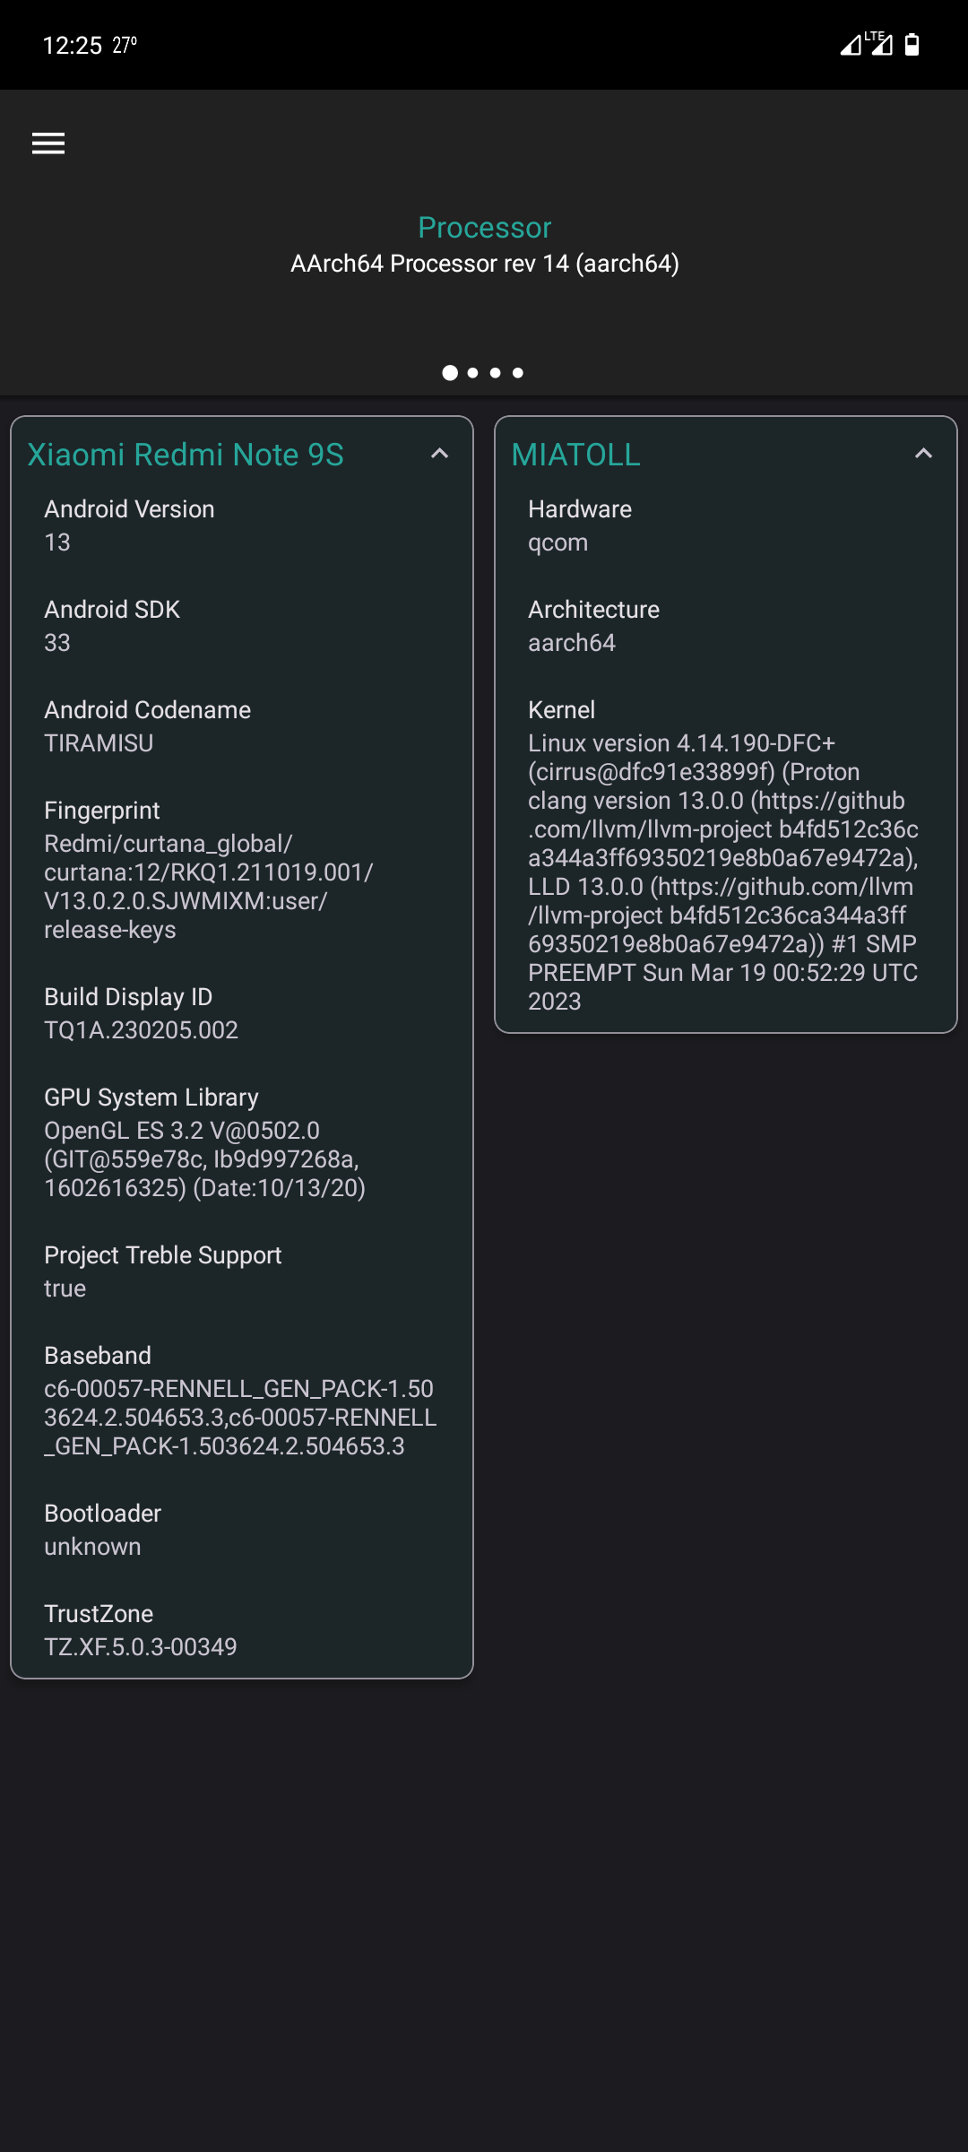This screenshot has width=968, height=2152.
Task: Tap the battery status icon
Action: click(x=912, y=45)
